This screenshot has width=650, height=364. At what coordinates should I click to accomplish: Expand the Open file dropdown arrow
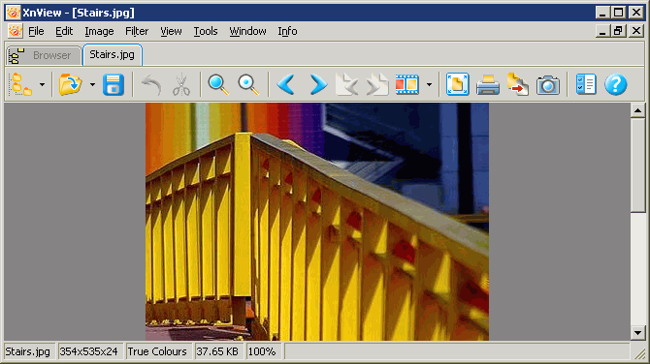pyautogui.click(x=92, y=85)
